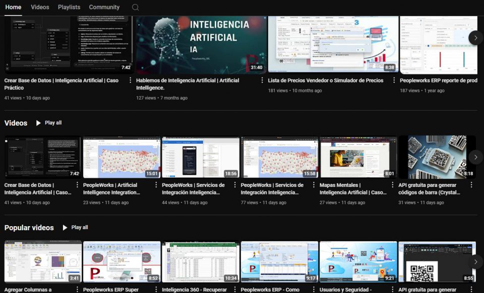484x293 pixels.
Task: Open options for Agregar Columnas popular video
Action: tap(78, 289)
